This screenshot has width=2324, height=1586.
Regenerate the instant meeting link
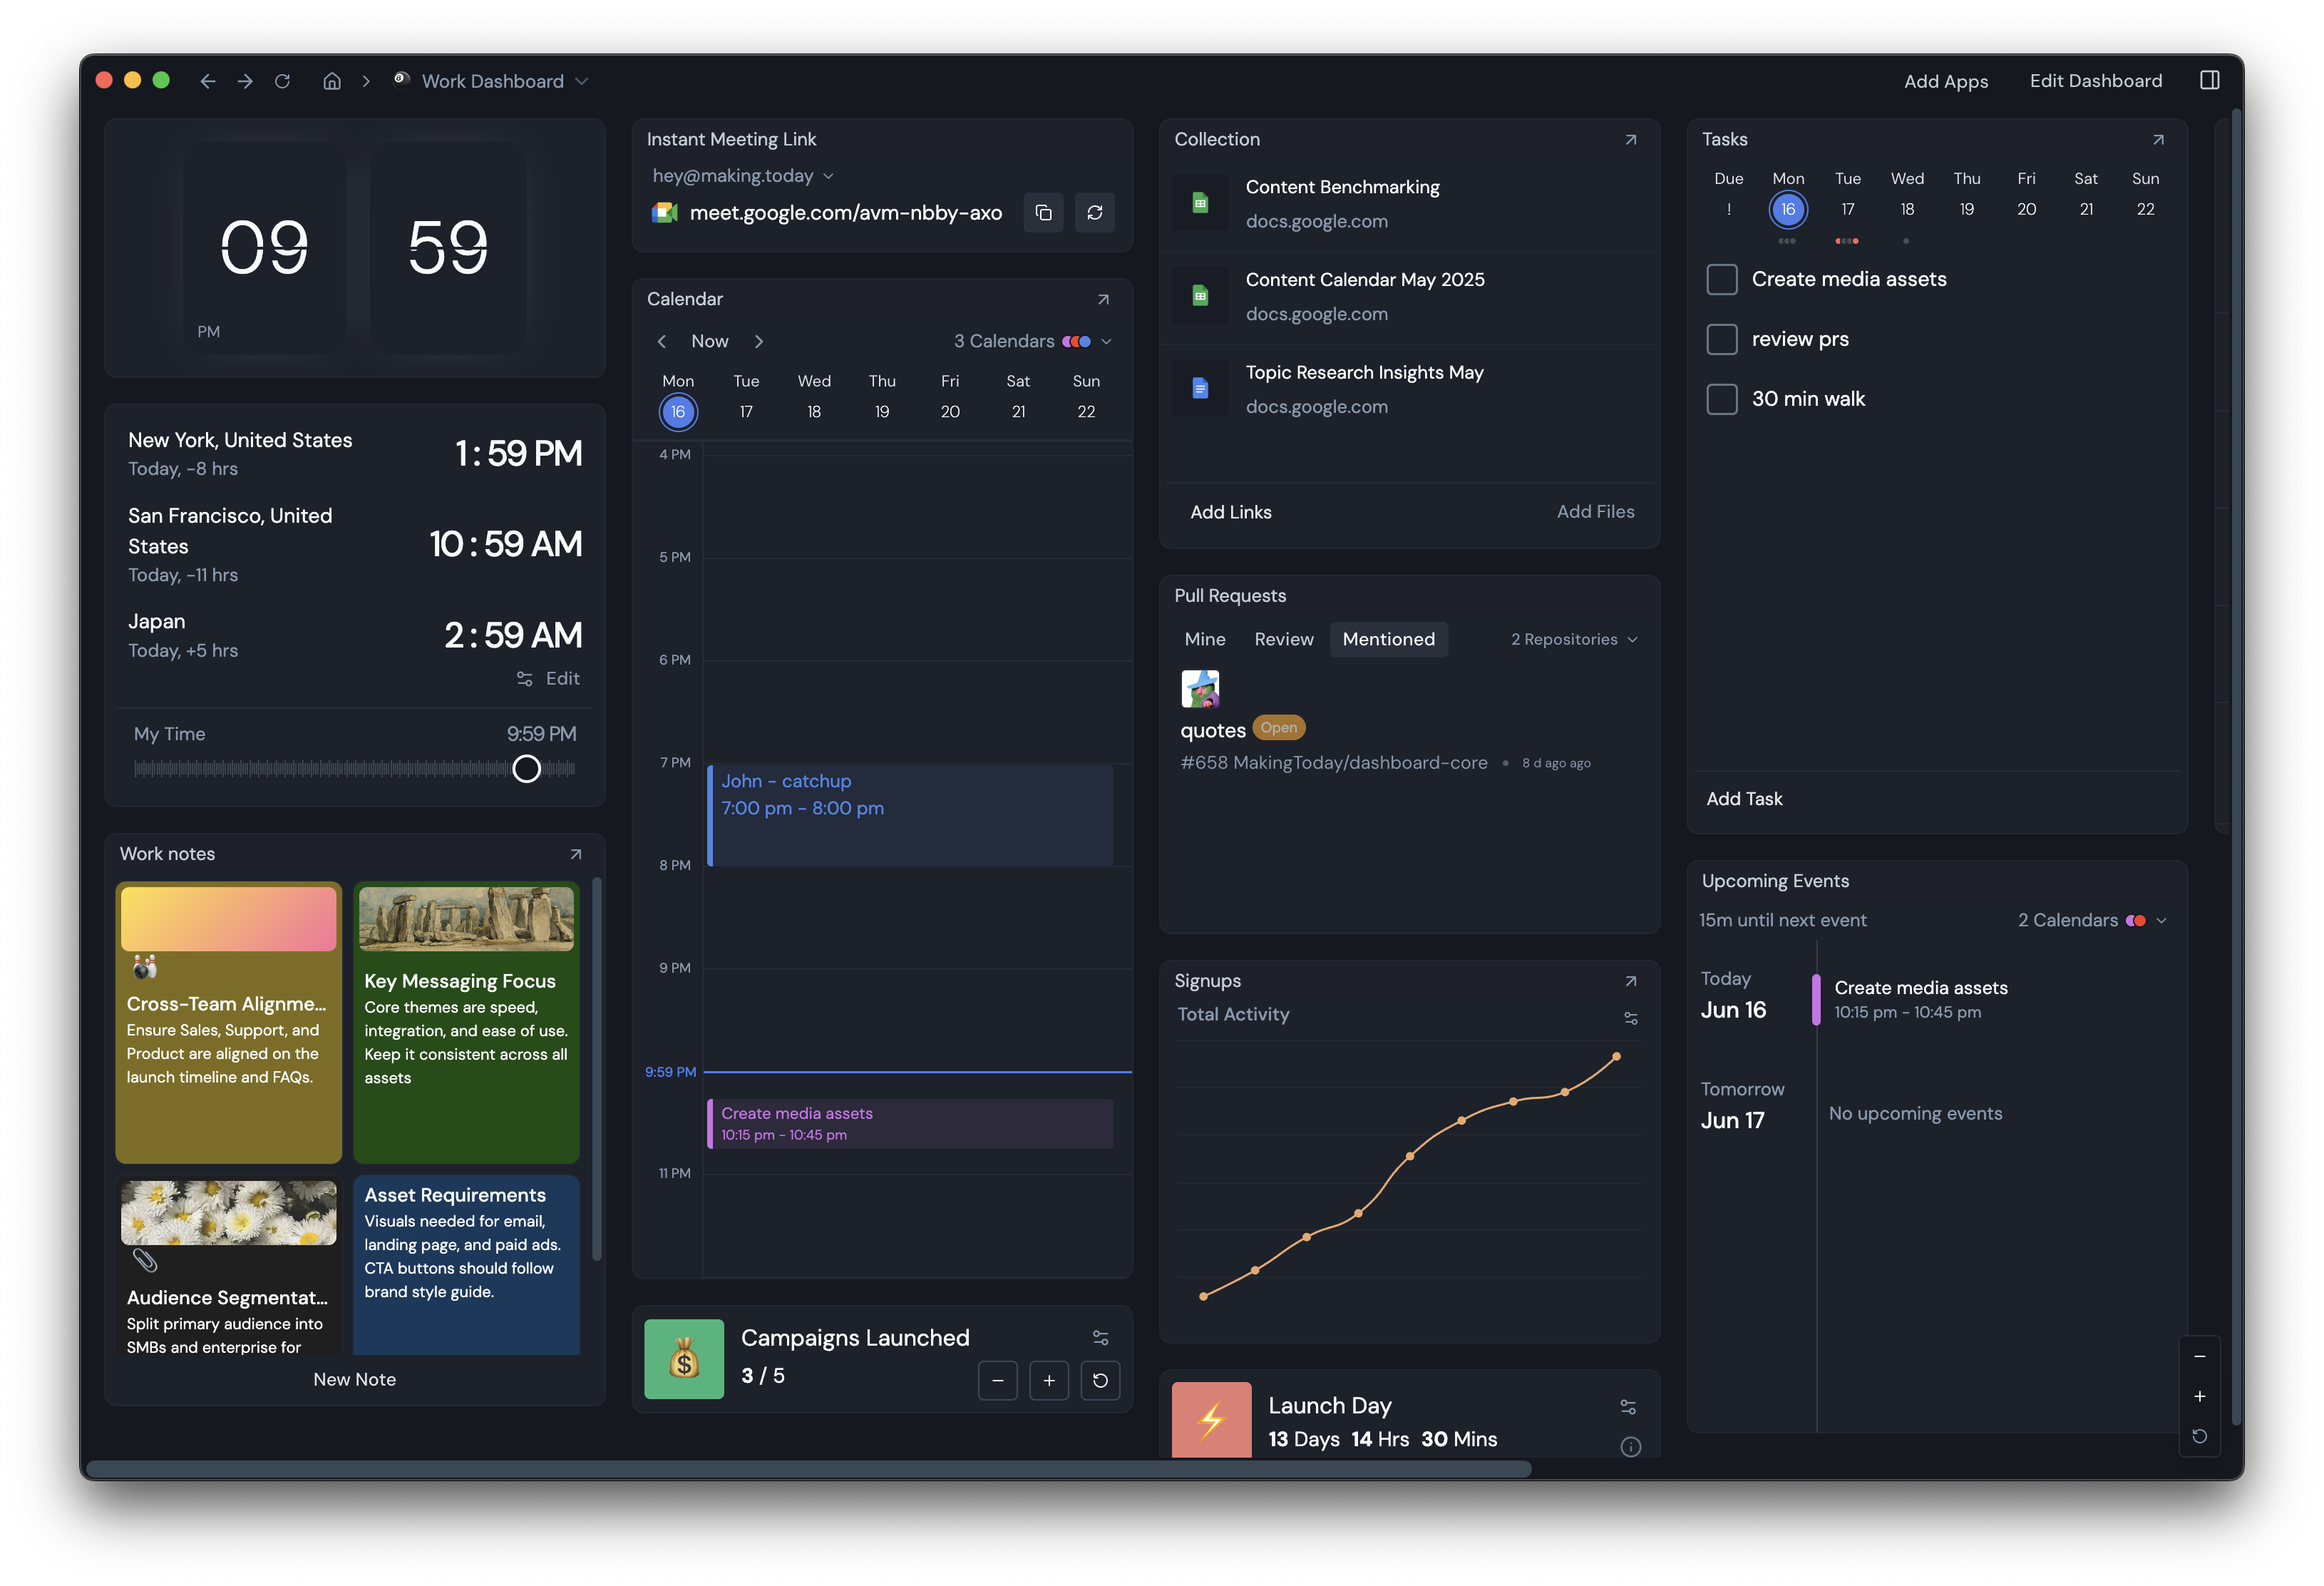coord(1095,213)
